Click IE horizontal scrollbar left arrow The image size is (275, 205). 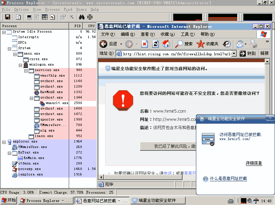click(x=101, y=177)
